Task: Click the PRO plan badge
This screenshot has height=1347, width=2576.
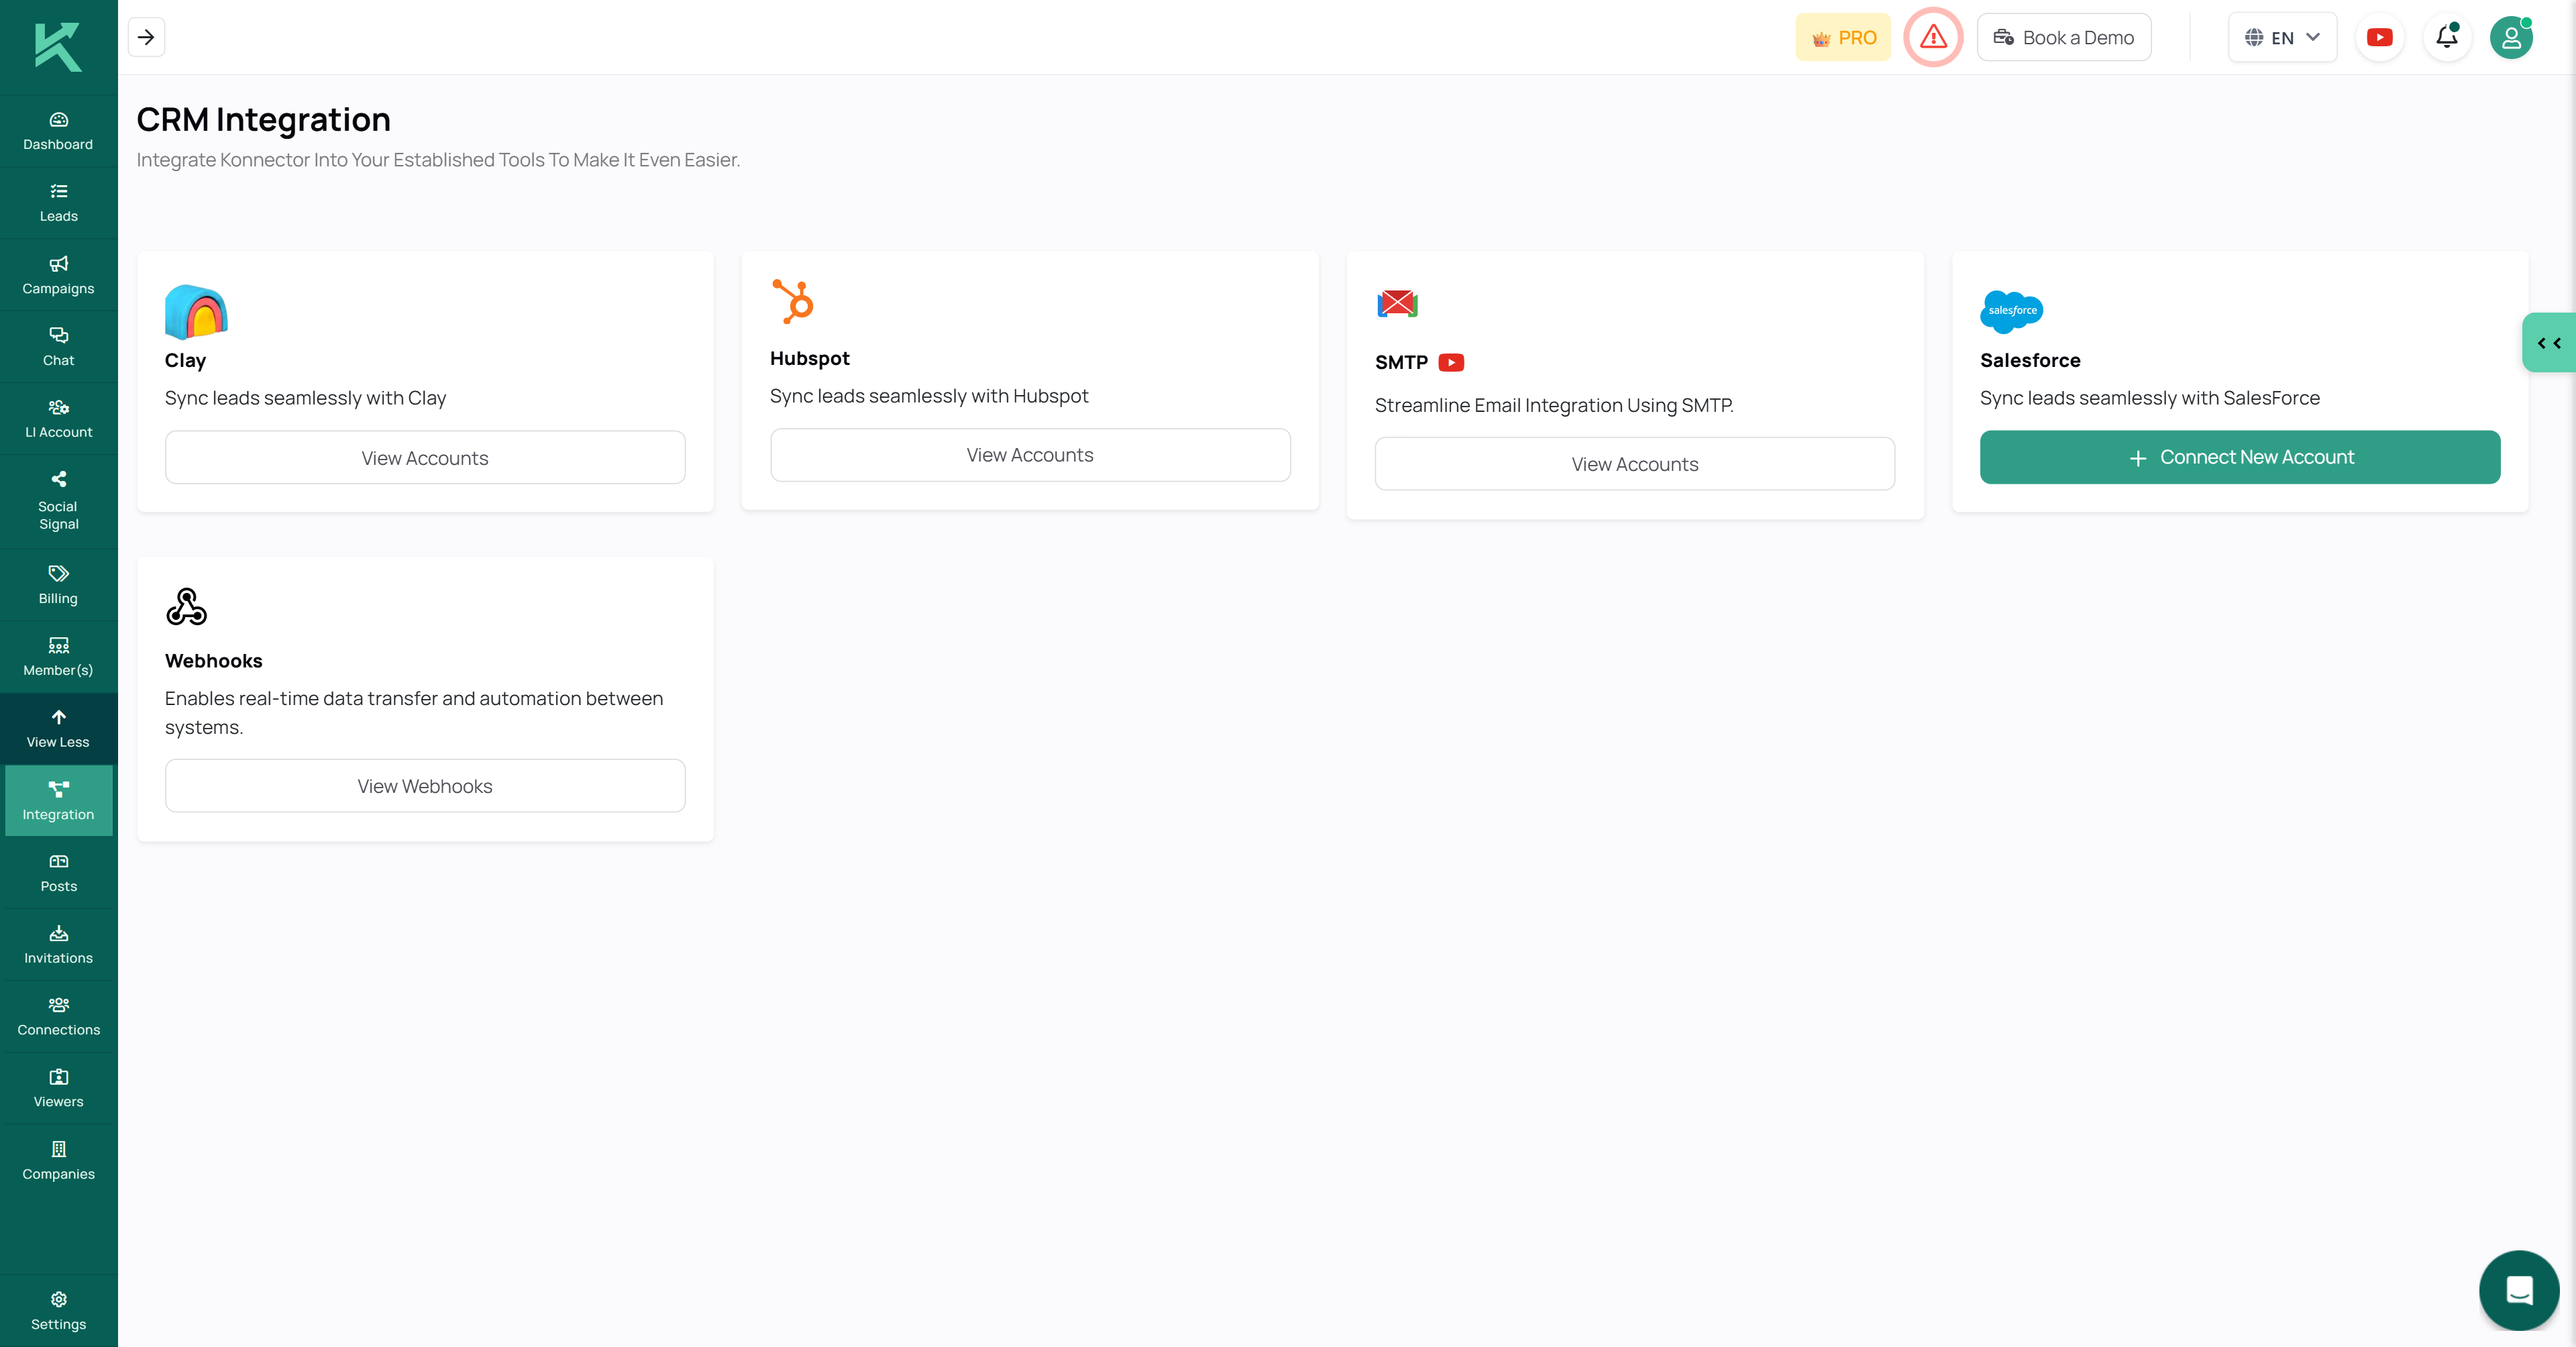Action: 1843,37
